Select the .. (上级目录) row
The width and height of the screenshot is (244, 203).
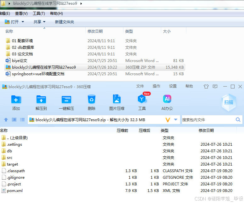(x=118, y=138)
